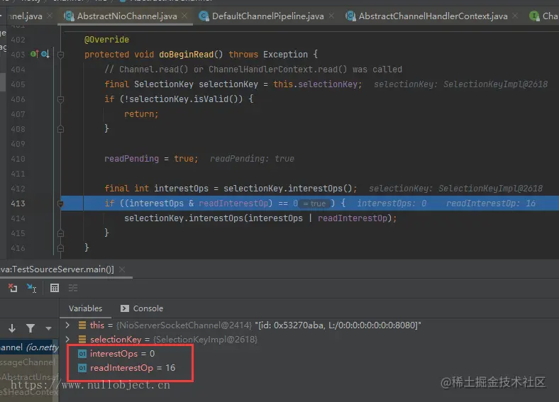
Task: Click 'SelectionKeyImpl@2618' inline hint on line 405
Action: 495,84
